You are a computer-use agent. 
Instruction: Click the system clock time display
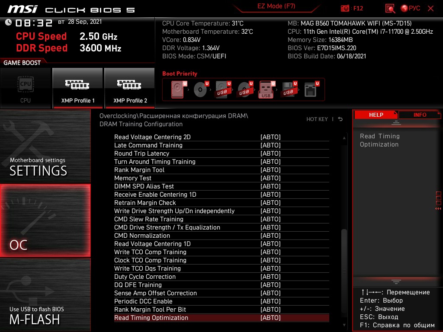pos(34,23)
